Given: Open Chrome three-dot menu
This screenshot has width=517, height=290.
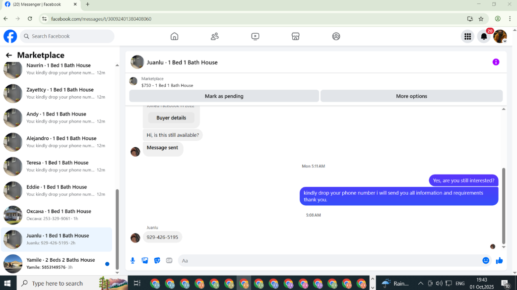Looking at the screenshot, I should click(510, 19).
